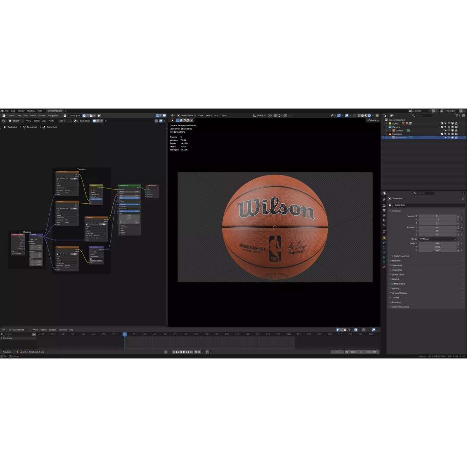Click the Location X value field
This screenshot has width=467, height=467.
[438, 216]
